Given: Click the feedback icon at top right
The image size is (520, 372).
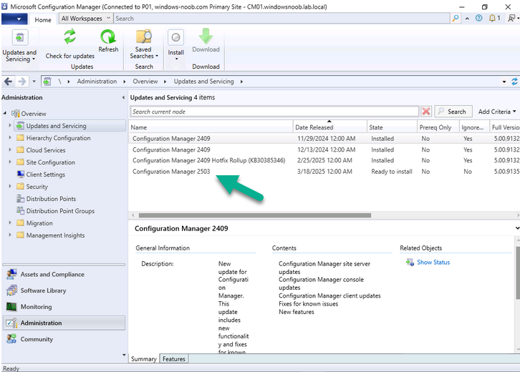Looking at the screenshot, I should pyautogui.click(x=512, y=18).
